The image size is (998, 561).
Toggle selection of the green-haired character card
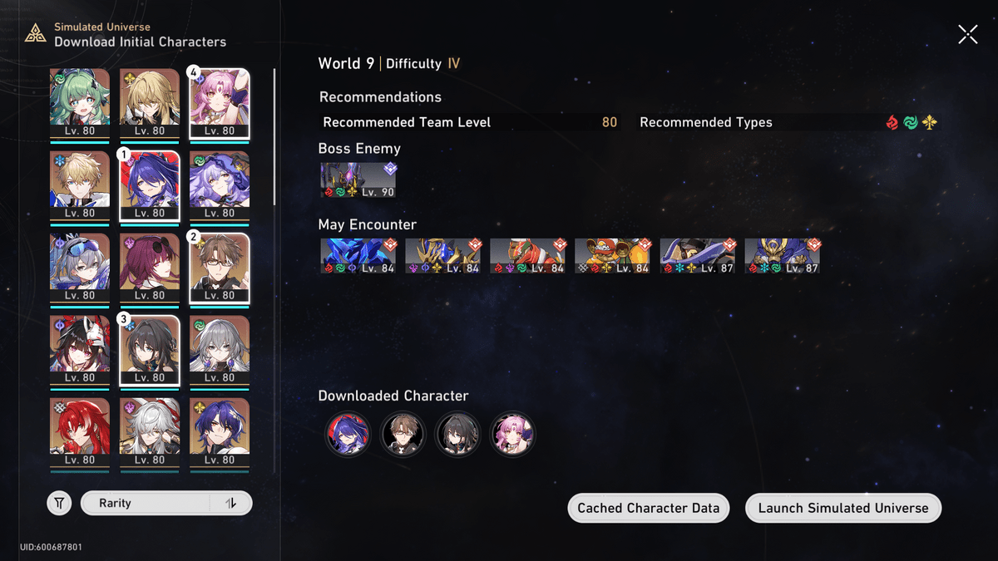(x=80, y=104)
